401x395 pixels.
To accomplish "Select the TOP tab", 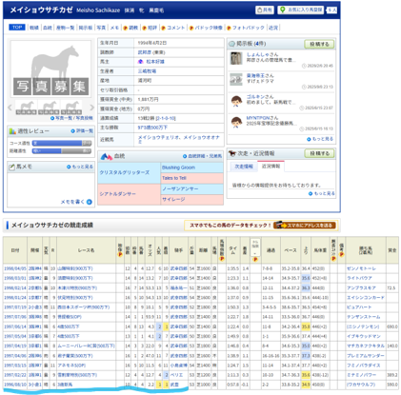I will click(17, 28).
